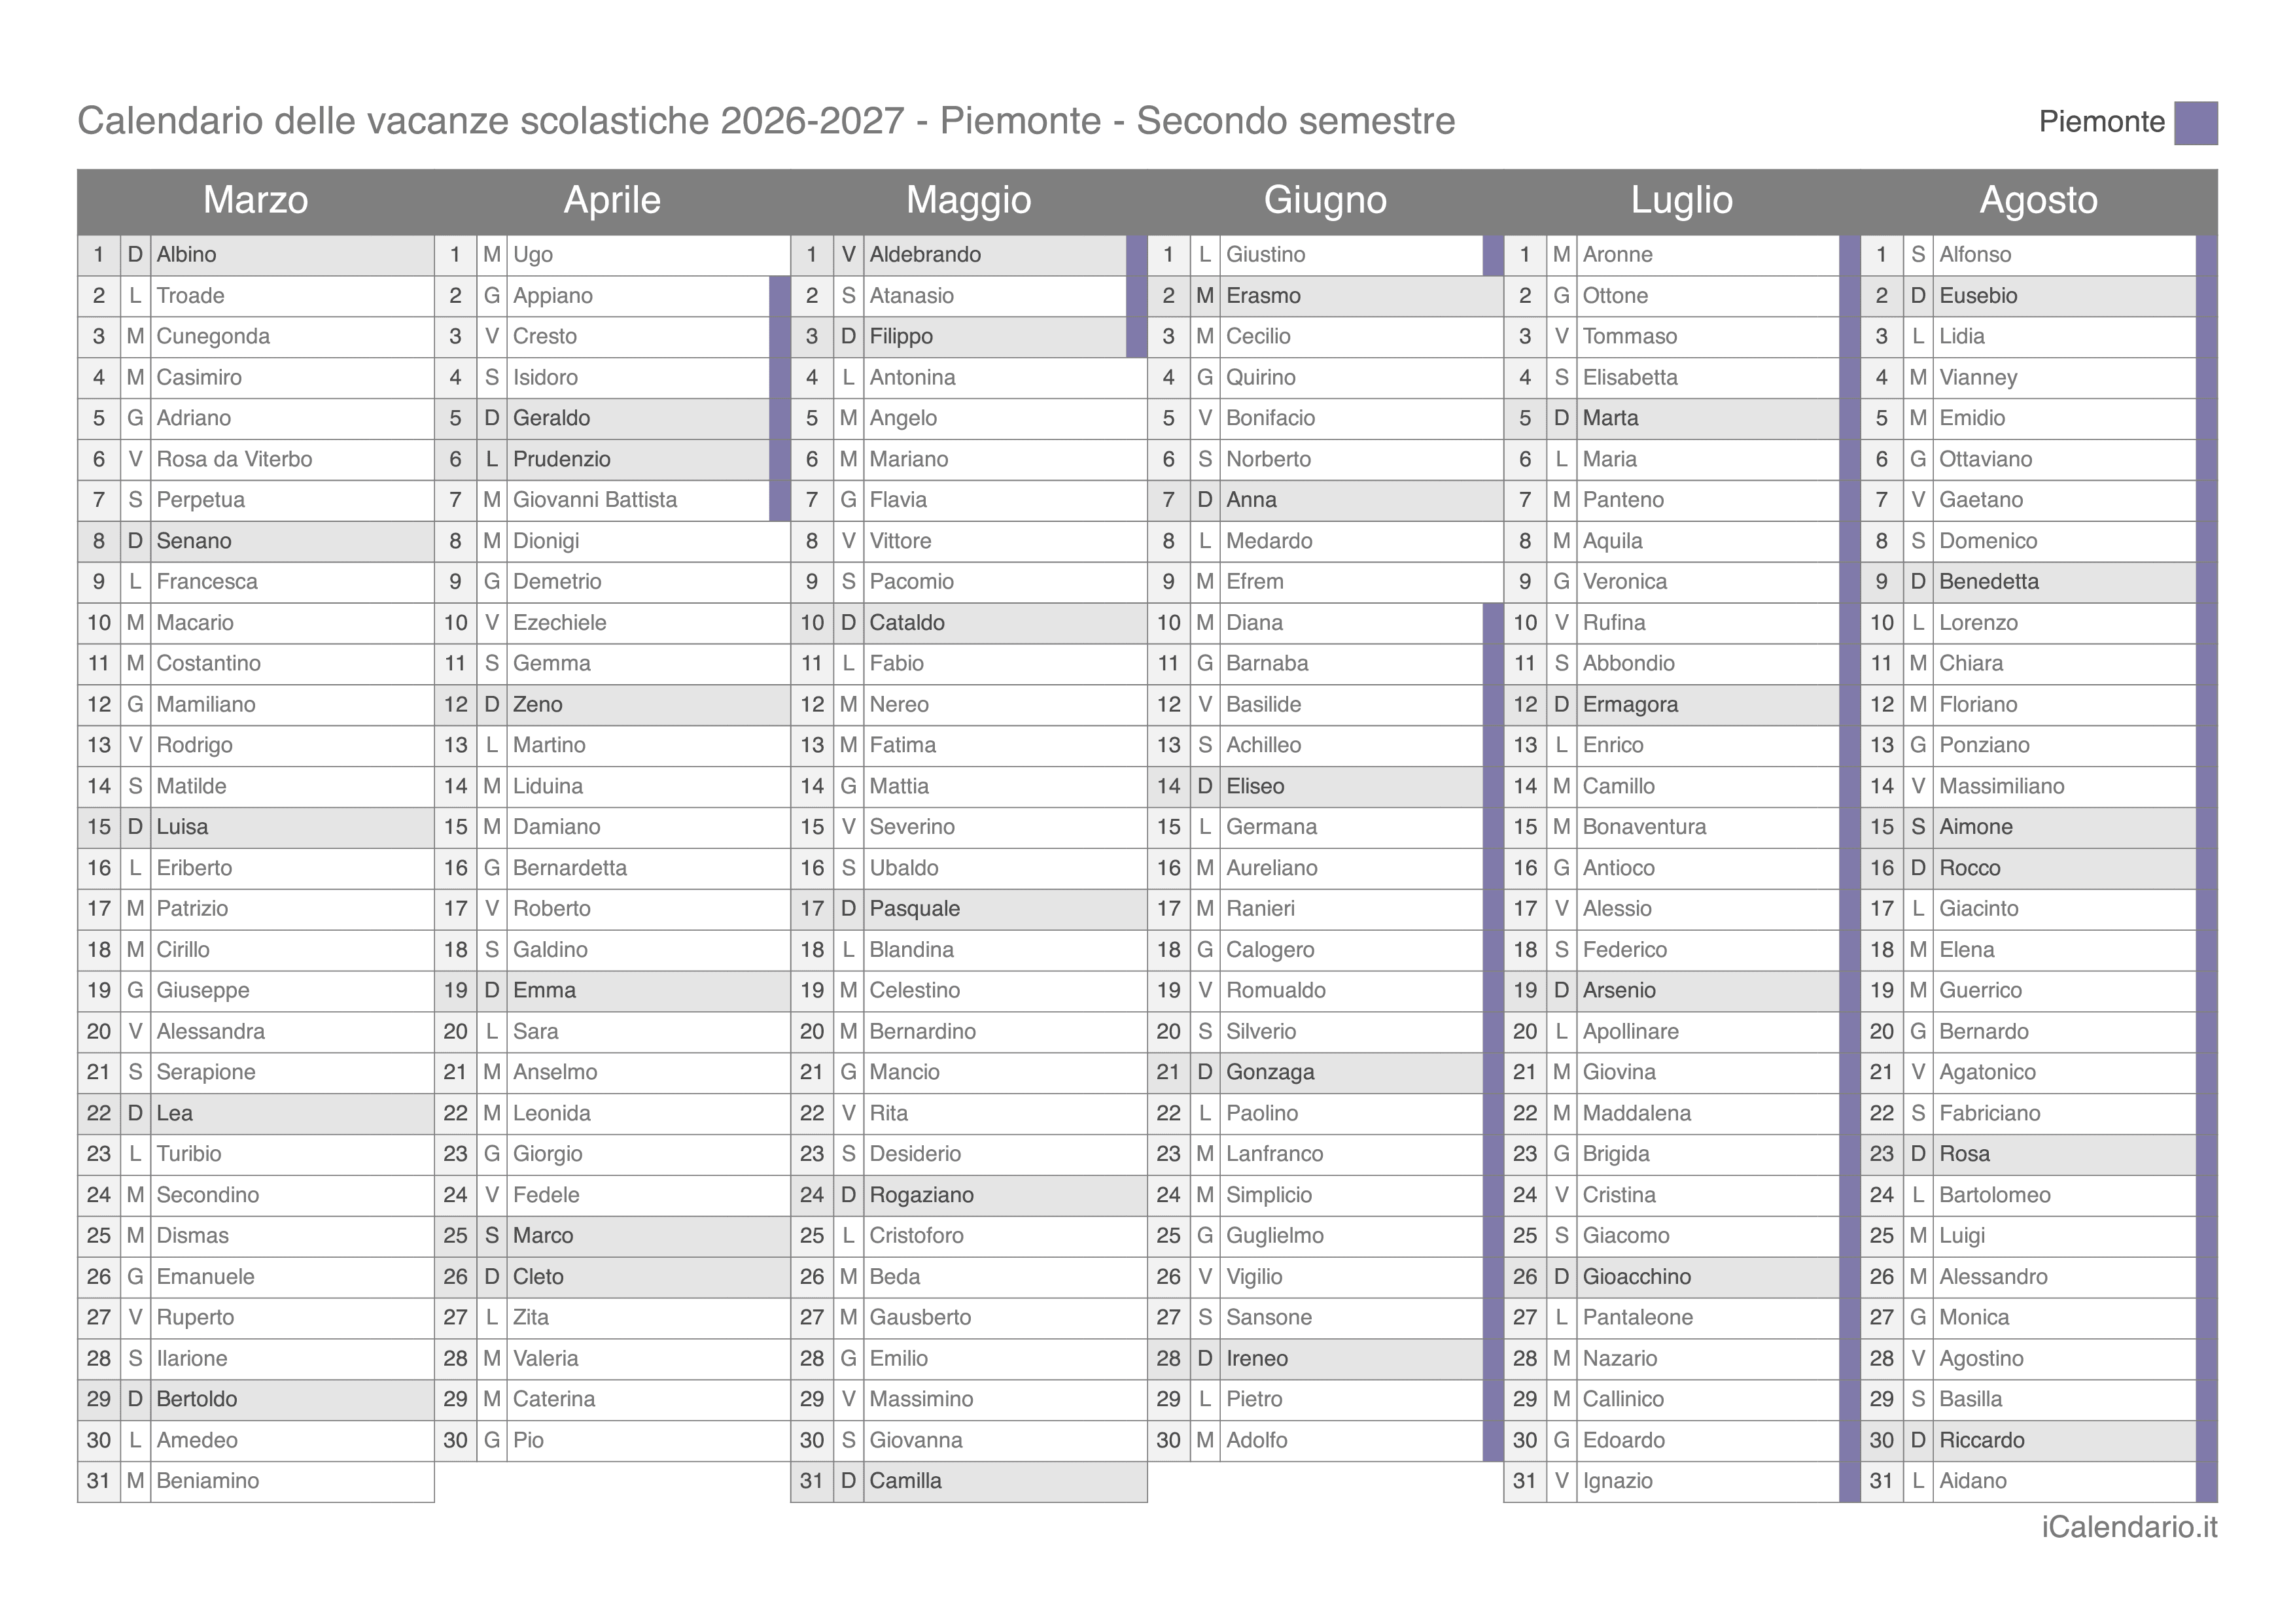Select Filippo on 3 Maggio

[901, 337]
